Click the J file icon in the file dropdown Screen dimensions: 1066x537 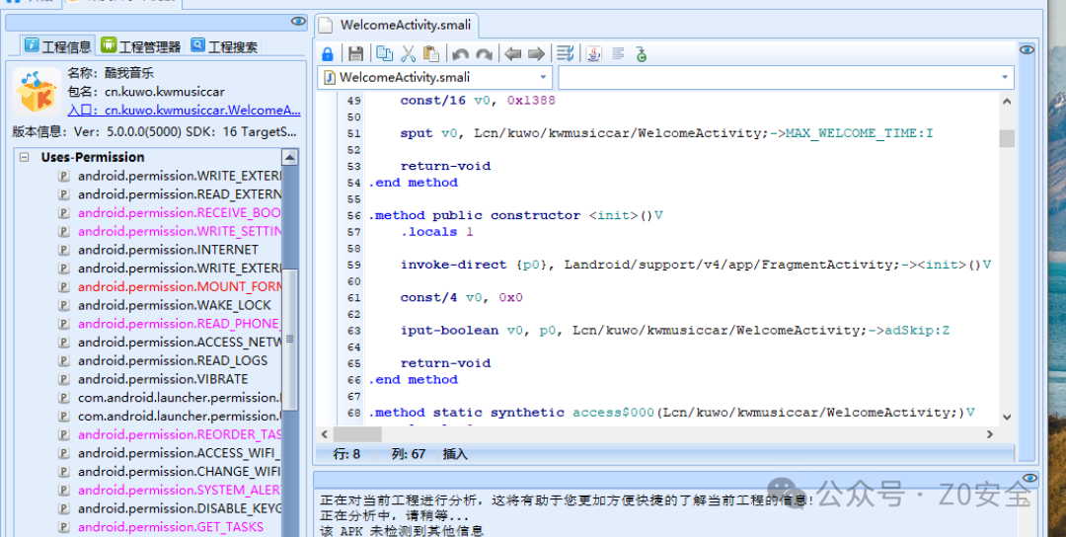(330, 78)
